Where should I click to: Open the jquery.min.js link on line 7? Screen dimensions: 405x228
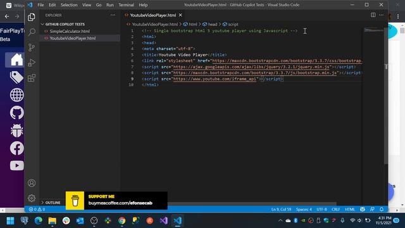coord(251,66)
